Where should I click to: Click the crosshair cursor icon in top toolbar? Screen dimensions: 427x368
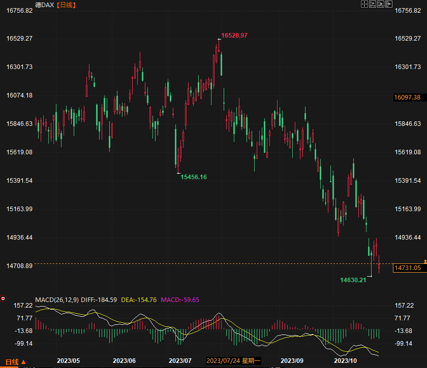[x=364, y=4]
